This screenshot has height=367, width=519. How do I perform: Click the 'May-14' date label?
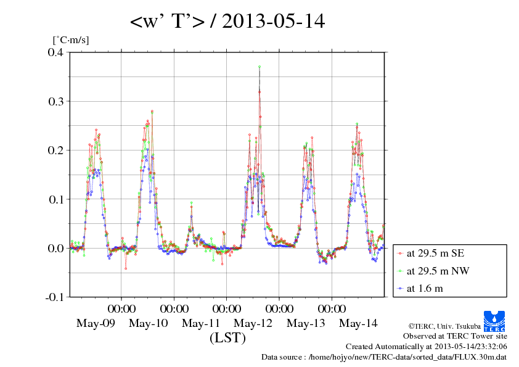pyautogui.click(x=358, y=323)
